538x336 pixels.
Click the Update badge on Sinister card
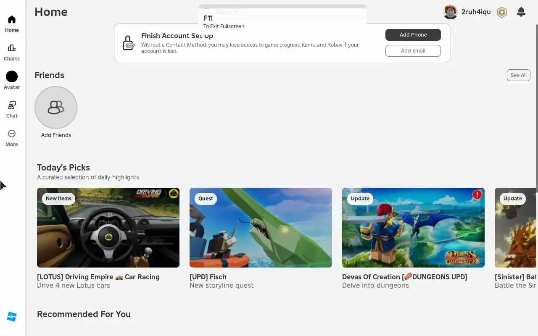coord(513,199)
